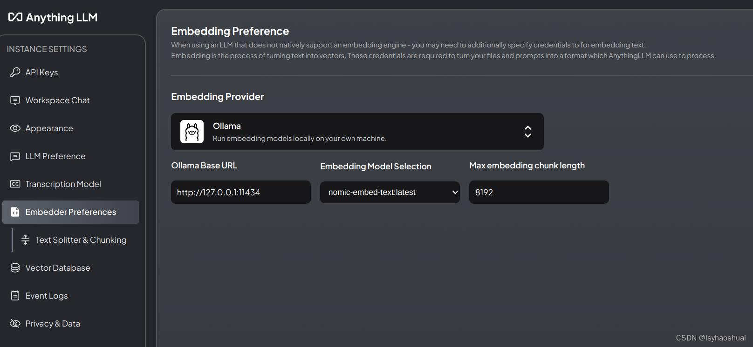Screen dimensions: 753x347
Task: Open the Ollama embedding provider dropdown
Action: [357, 132]
